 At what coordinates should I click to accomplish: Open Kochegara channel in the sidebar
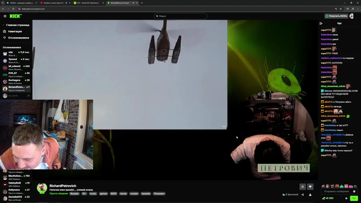(x=16, y=81)
